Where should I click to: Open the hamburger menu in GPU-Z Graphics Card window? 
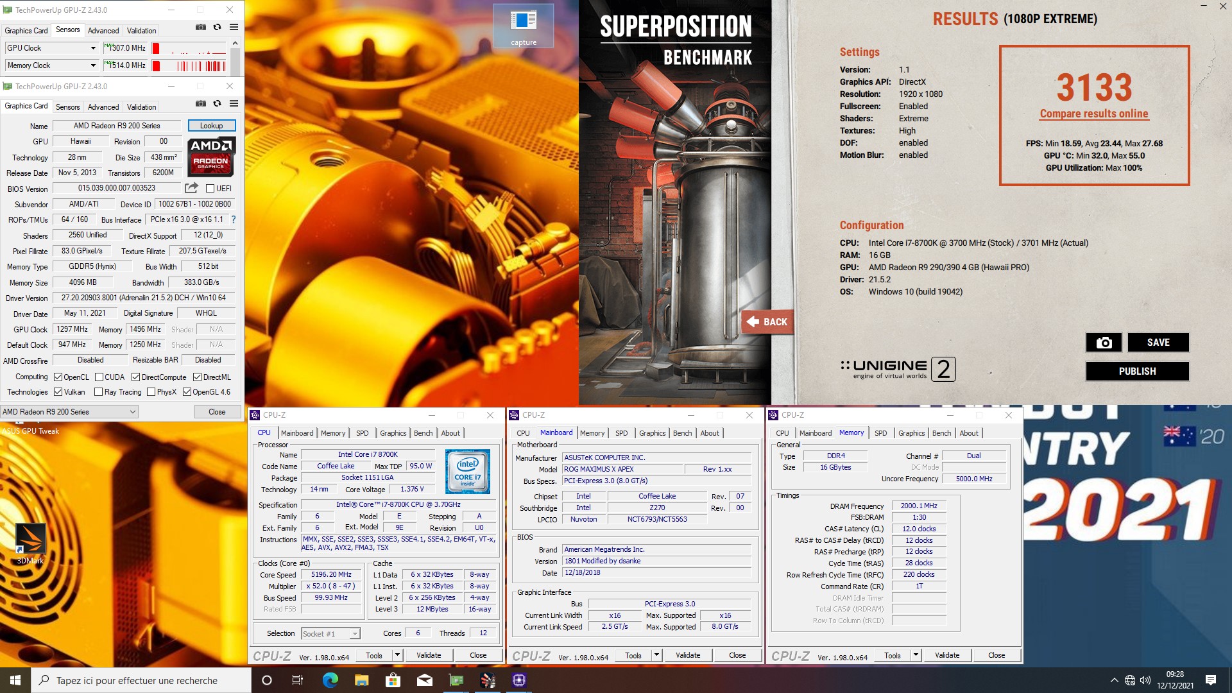234,103
